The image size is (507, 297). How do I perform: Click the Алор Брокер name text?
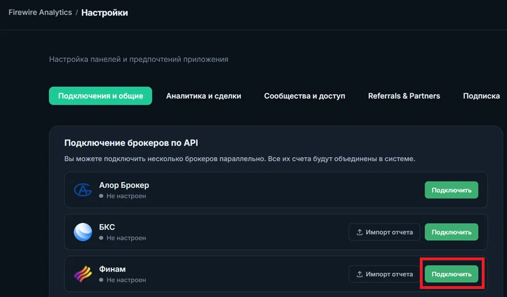coord(124,185)
